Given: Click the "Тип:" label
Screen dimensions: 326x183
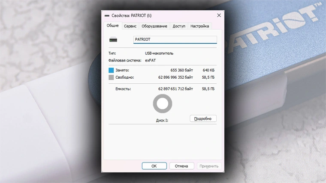Looking at the screenshot, I should click(x=112, y=53).
